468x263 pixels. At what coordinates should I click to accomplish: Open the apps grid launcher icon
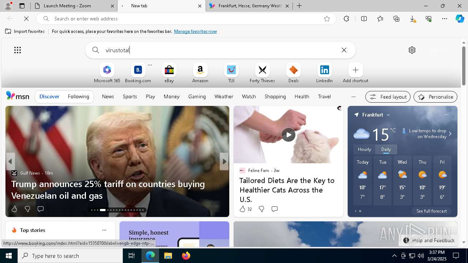[x=18, y=50]
